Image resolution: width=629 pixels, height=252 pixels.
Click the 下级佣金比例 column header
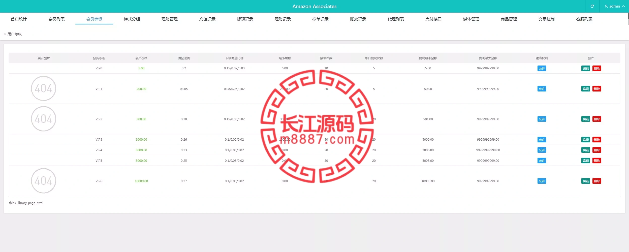click(234, 58)
